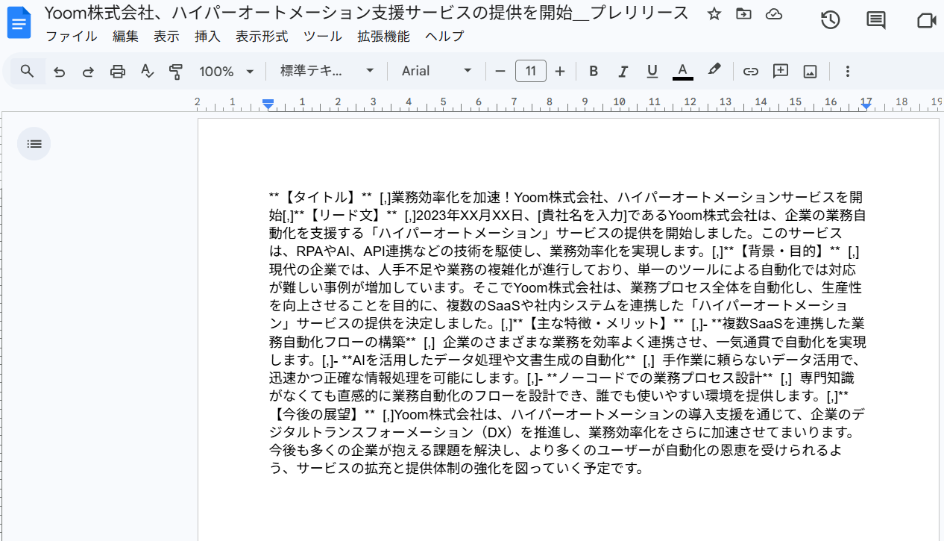This screenshot has width=944, height=541.
Task: Move document to a folder
Action: (743, 13)
